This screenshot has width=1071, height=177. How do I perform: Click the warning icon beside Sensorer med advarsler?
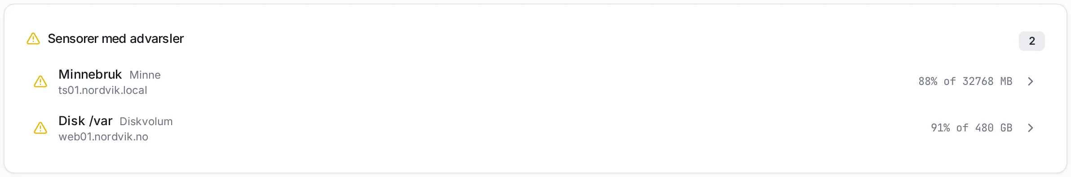tap(33, 39)
